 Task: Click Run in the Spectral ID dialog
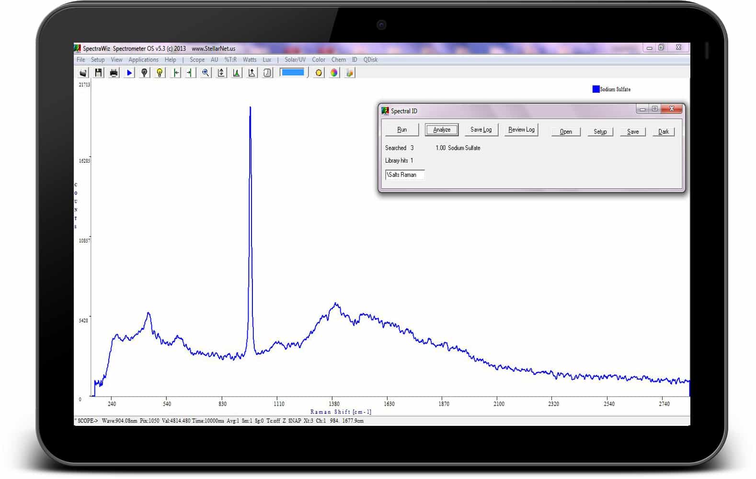[402, 130]
